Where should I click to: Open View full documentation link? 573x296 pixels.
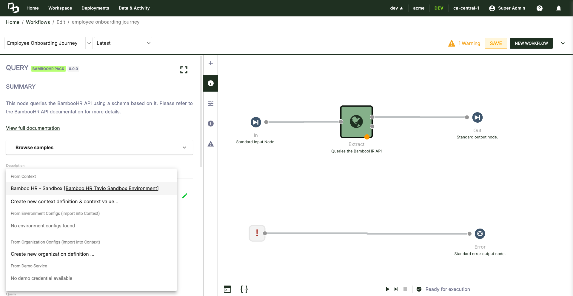(33, 128)
